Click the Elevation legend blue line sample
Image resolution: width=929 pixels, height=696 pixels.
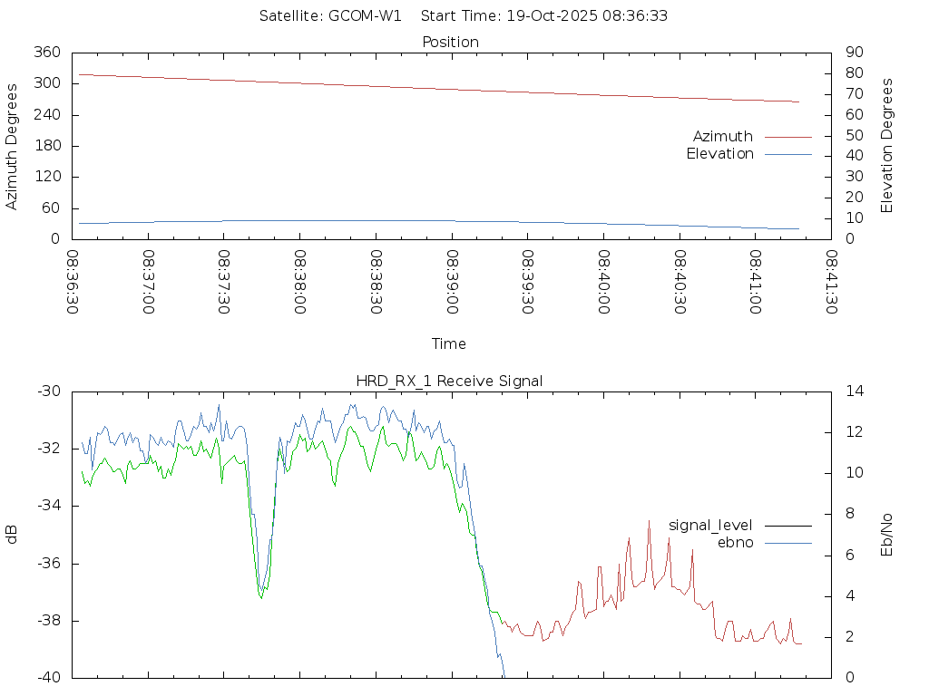[787, 154]
